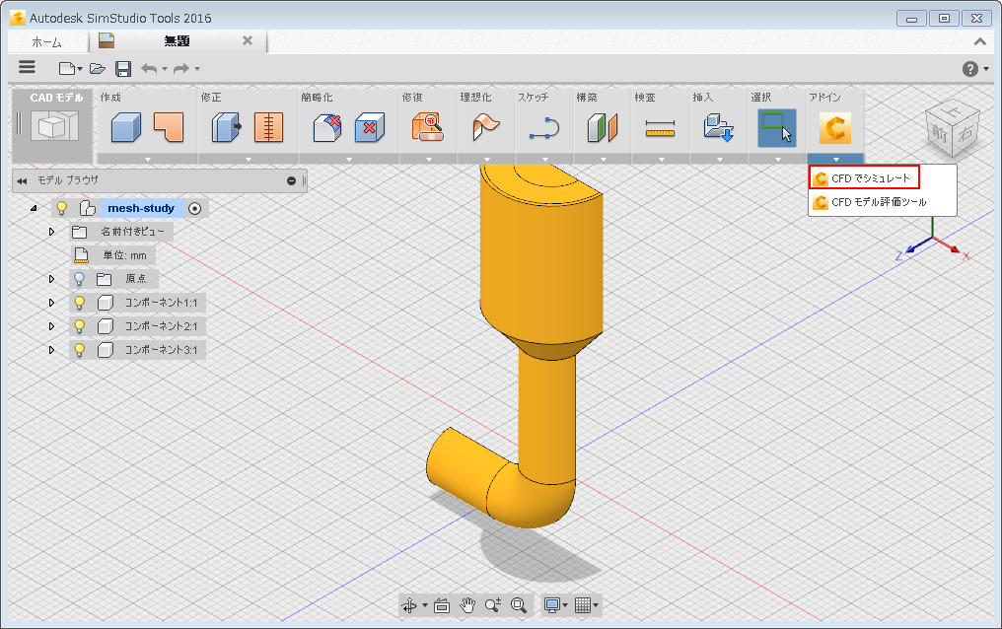Select the orbit tool in navigation bar

409,605
